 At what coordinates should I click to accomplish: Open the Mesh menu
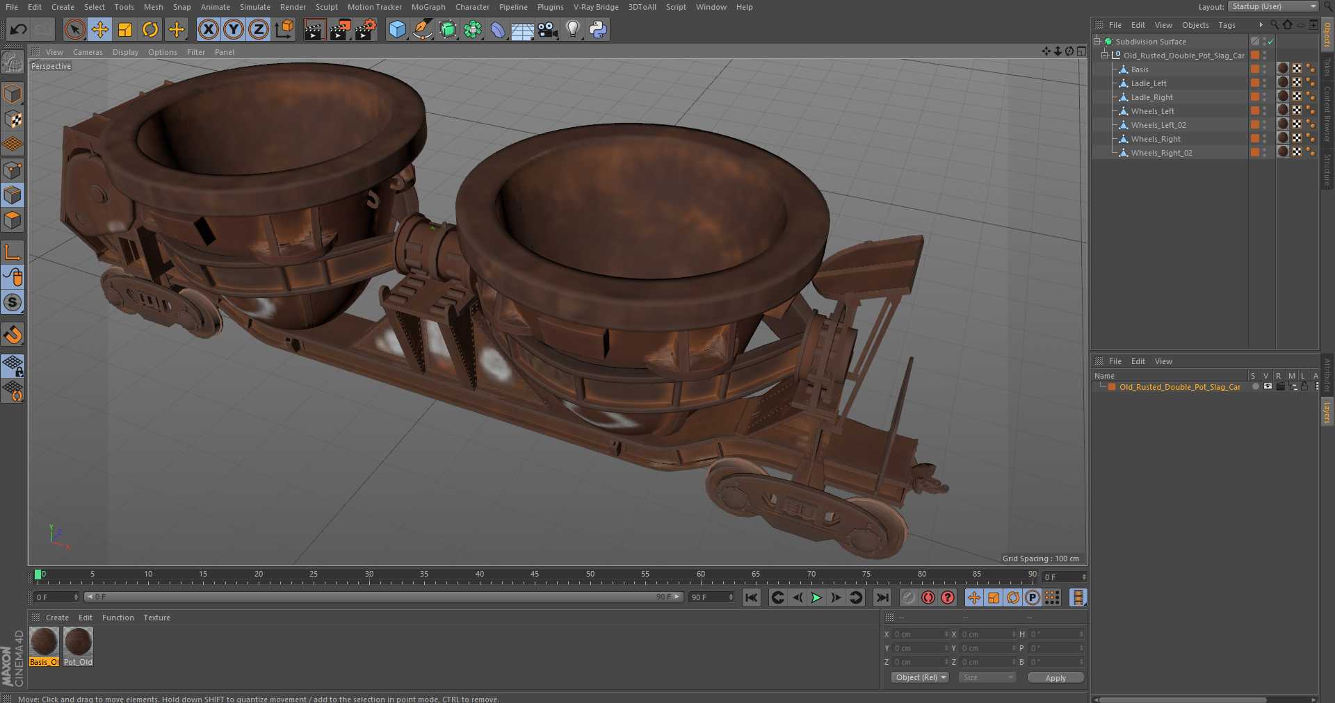click(153, 7)
